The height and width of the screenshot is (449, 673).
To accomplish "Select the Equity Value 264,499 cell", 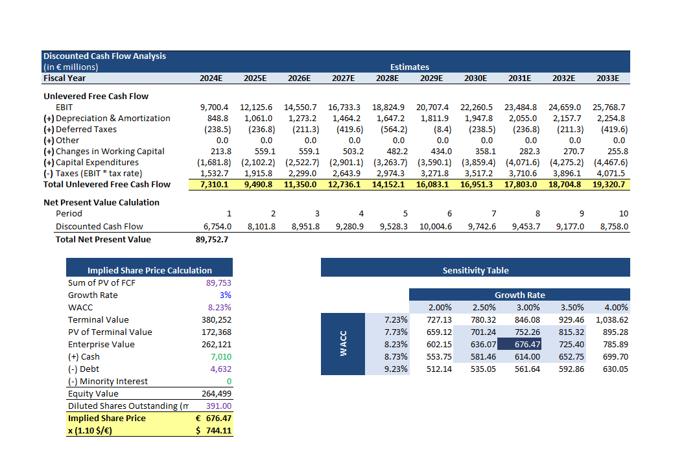I will coord(217,394).
